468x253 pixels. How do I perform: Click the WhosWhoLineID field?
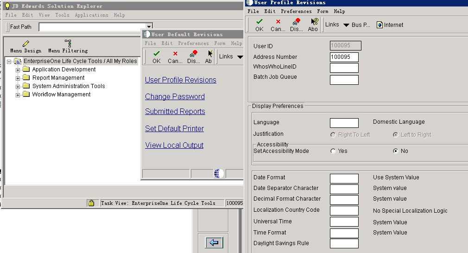[344, 68]
